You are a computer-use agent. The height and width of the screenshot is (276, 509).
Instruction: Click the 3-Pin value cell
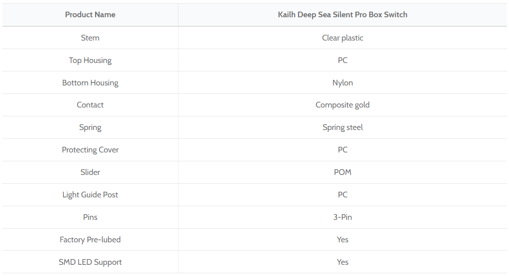tap(343, 217)
